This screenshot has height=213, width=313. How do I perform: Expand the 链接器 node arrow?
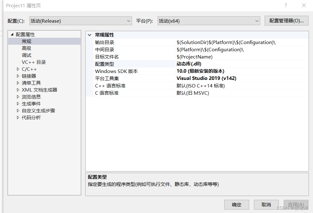pyautogui.click(x=18, y=76)
